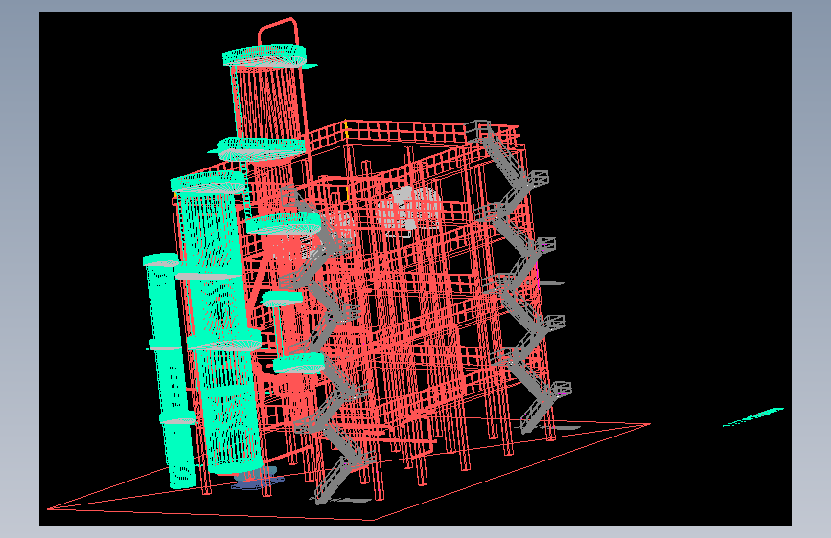Select the small cyan object at far right
Viewport: 831px width, 538px height.
click(x=753, y=416)
